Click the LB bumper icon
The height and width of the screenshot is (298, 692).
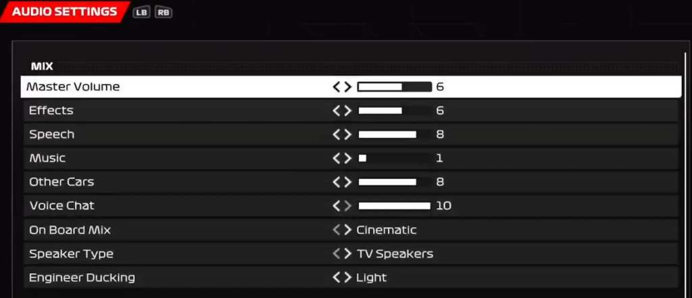[x=141, y=12]
